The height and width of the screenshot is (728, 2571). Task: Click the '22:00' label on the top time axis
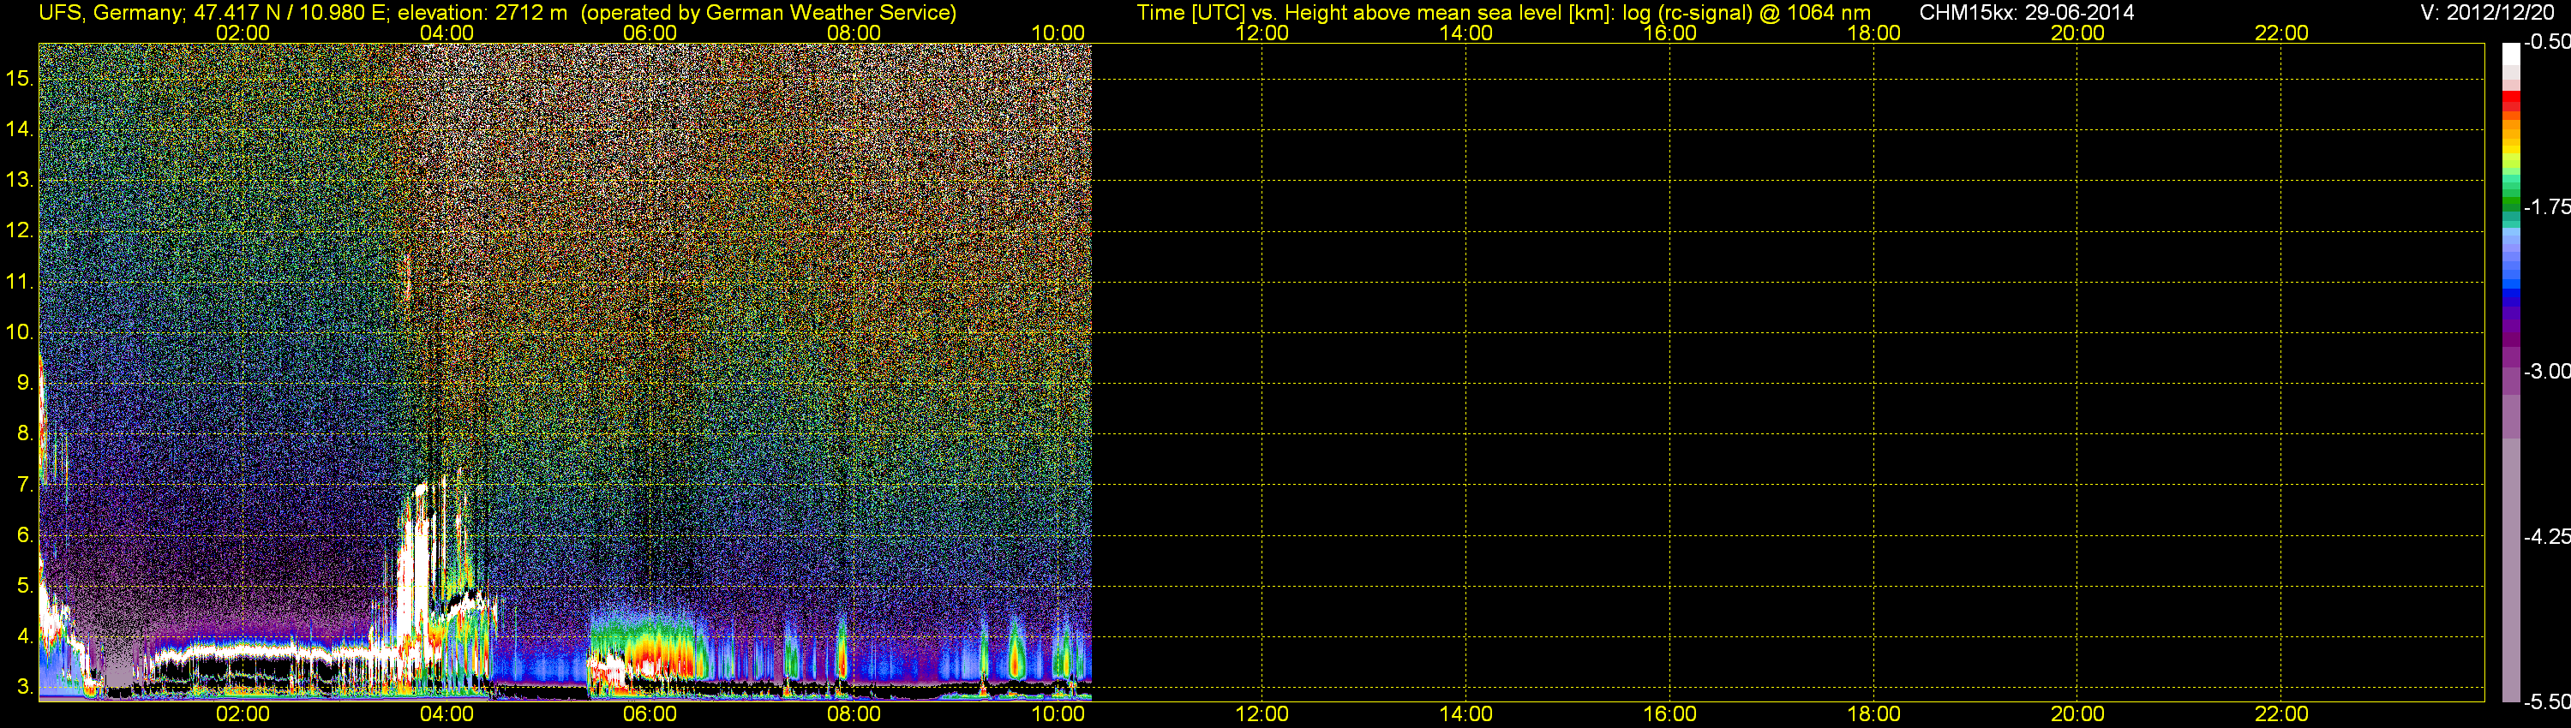click(2281, 33)
